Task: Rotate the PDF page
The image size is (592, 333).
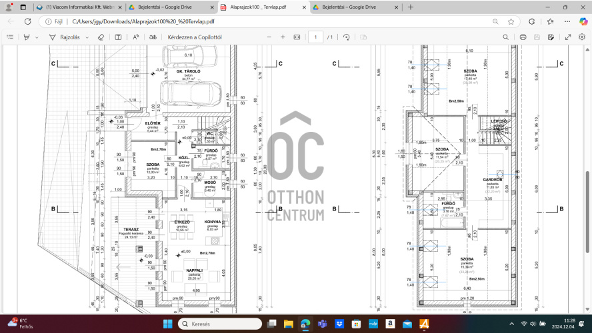Action: coord(346,37)
